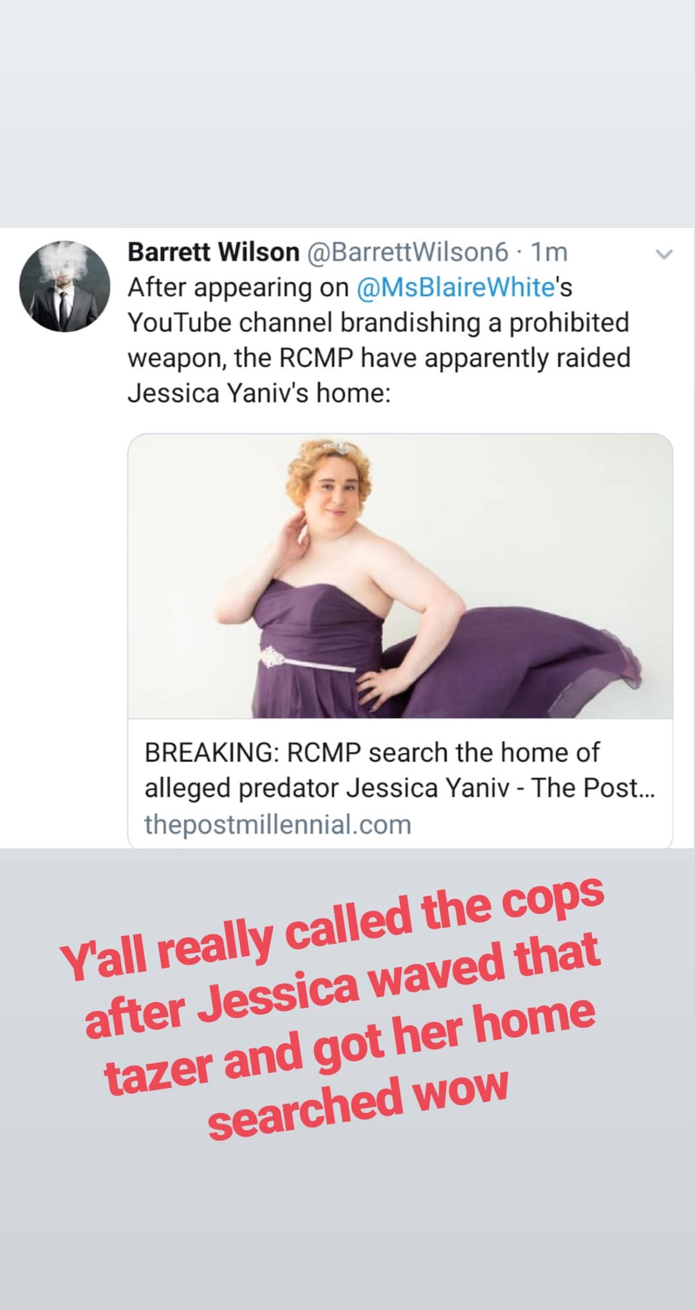Tap the "YouTube channel brandishing a prohibited" line
The width and height of the screenshot is (695, 1310).
(378, 323)
